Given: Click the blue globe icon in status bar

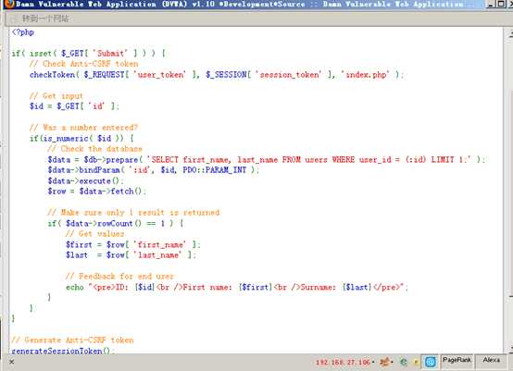Looking at the screenshot, I should pos(430,362).
